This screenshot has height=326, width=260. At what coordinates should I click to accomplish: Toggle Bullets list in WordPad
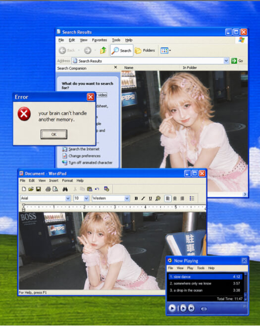click(192, 198)
